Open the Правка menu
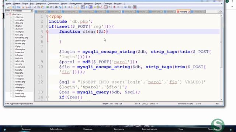This screenshot has width=236, height=132. 16,4
